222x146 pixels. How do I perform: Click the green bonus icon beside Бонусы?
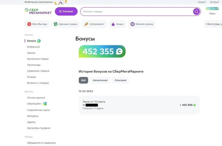click(39, 41)
